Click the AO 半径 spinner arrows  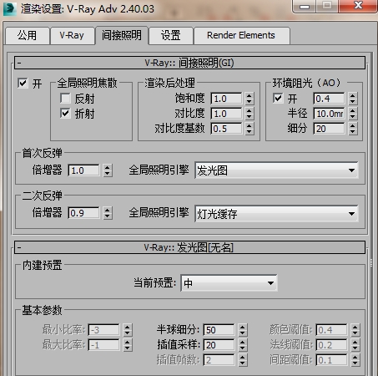click(x=353, y=114)
